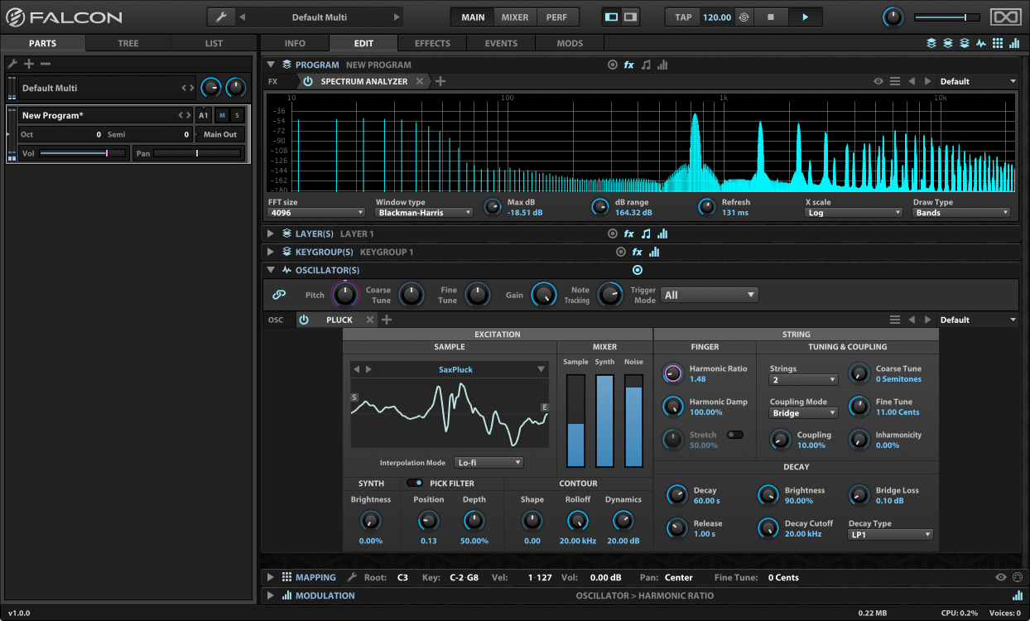
Task: Toggle Spectrum Analyzer power button
Action: (x=308, y=81)
